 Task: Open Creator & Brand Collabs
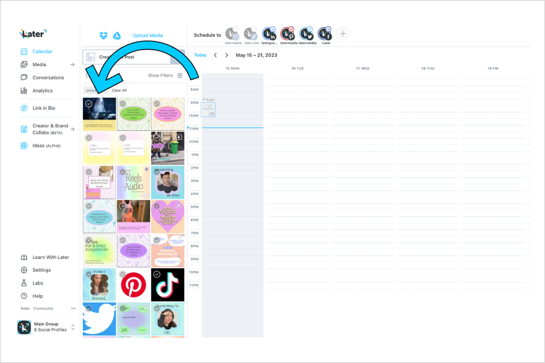[x=50, y=129]
